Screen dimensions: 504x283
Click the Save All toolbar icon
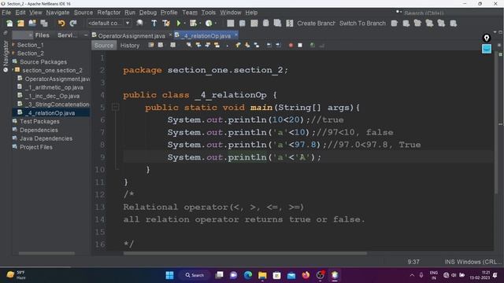44,23
